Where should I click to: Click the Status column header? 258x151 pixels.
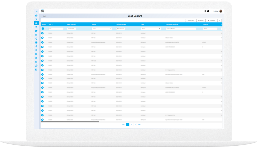[x=94, y=24]
